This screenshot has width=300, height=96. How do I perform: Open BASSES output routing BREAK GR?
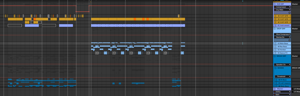pyautogui.click(x=296, y=68)
